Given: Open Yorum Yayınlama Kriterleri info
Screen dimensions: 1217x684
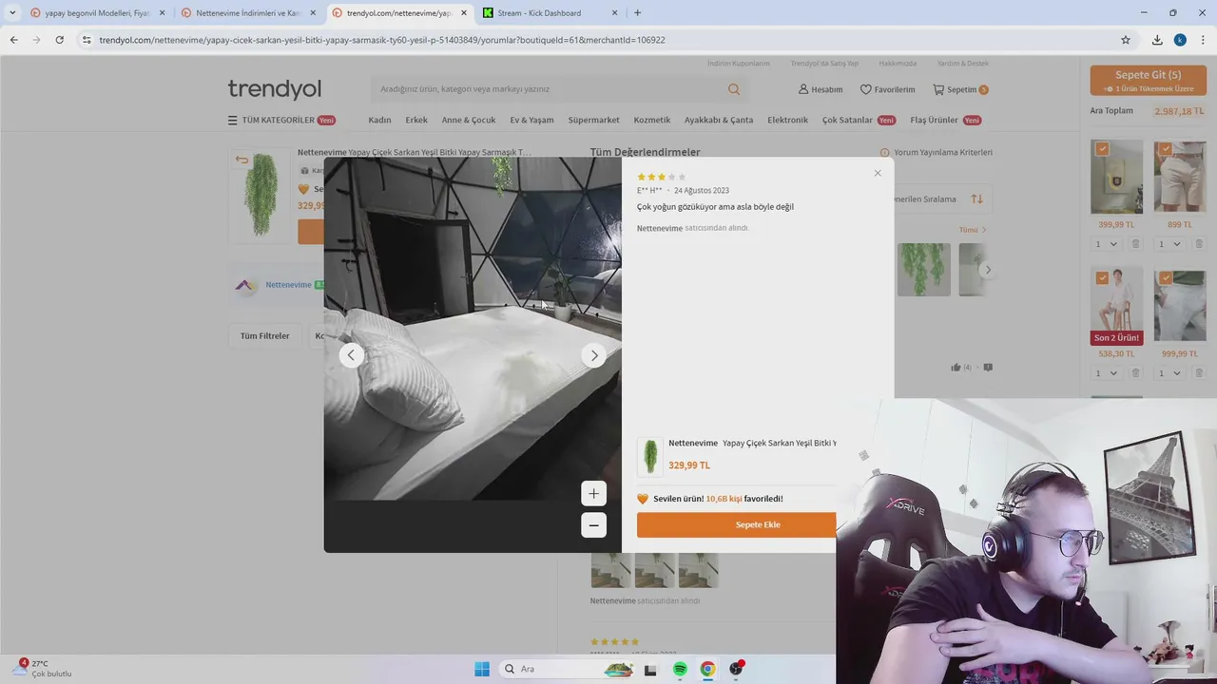Looking at the screenshot, I should pos(937,152).
